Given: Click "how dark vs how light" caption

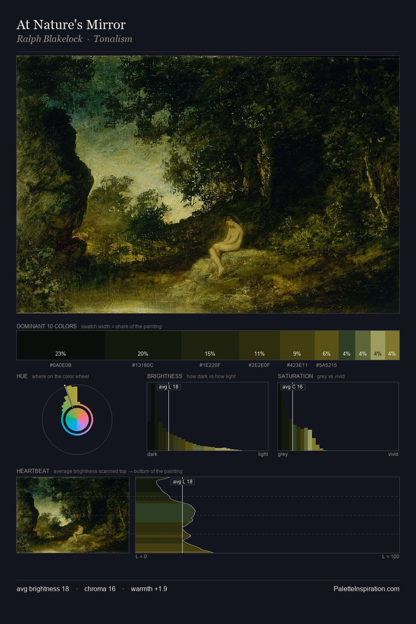Looking at the screenshot, I should [x=211, y=376].
